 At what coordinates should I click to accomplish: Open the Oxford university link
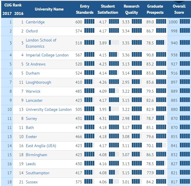tap(32, 31)
